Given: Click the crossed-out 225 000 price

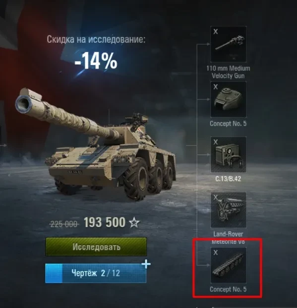Looking at the screenshot, I should [63, 224].
